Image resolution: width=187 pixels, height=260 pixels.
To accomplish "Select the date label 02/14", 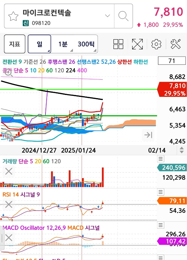I will coord(157,150).
